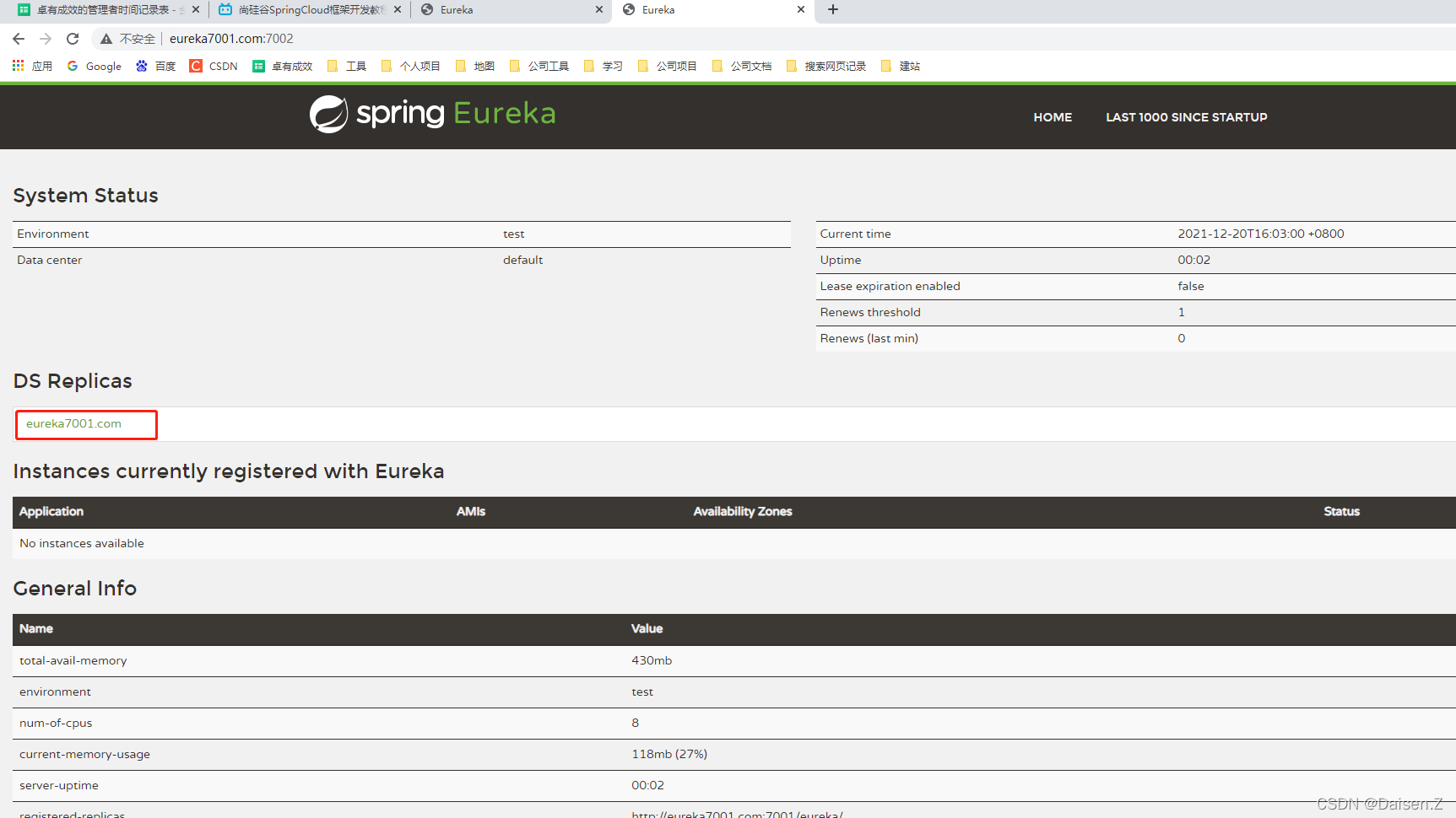This screenshot has width=1456, height=818.
Task: Click the Availability Zones column header
Action: tap(743, 511)
